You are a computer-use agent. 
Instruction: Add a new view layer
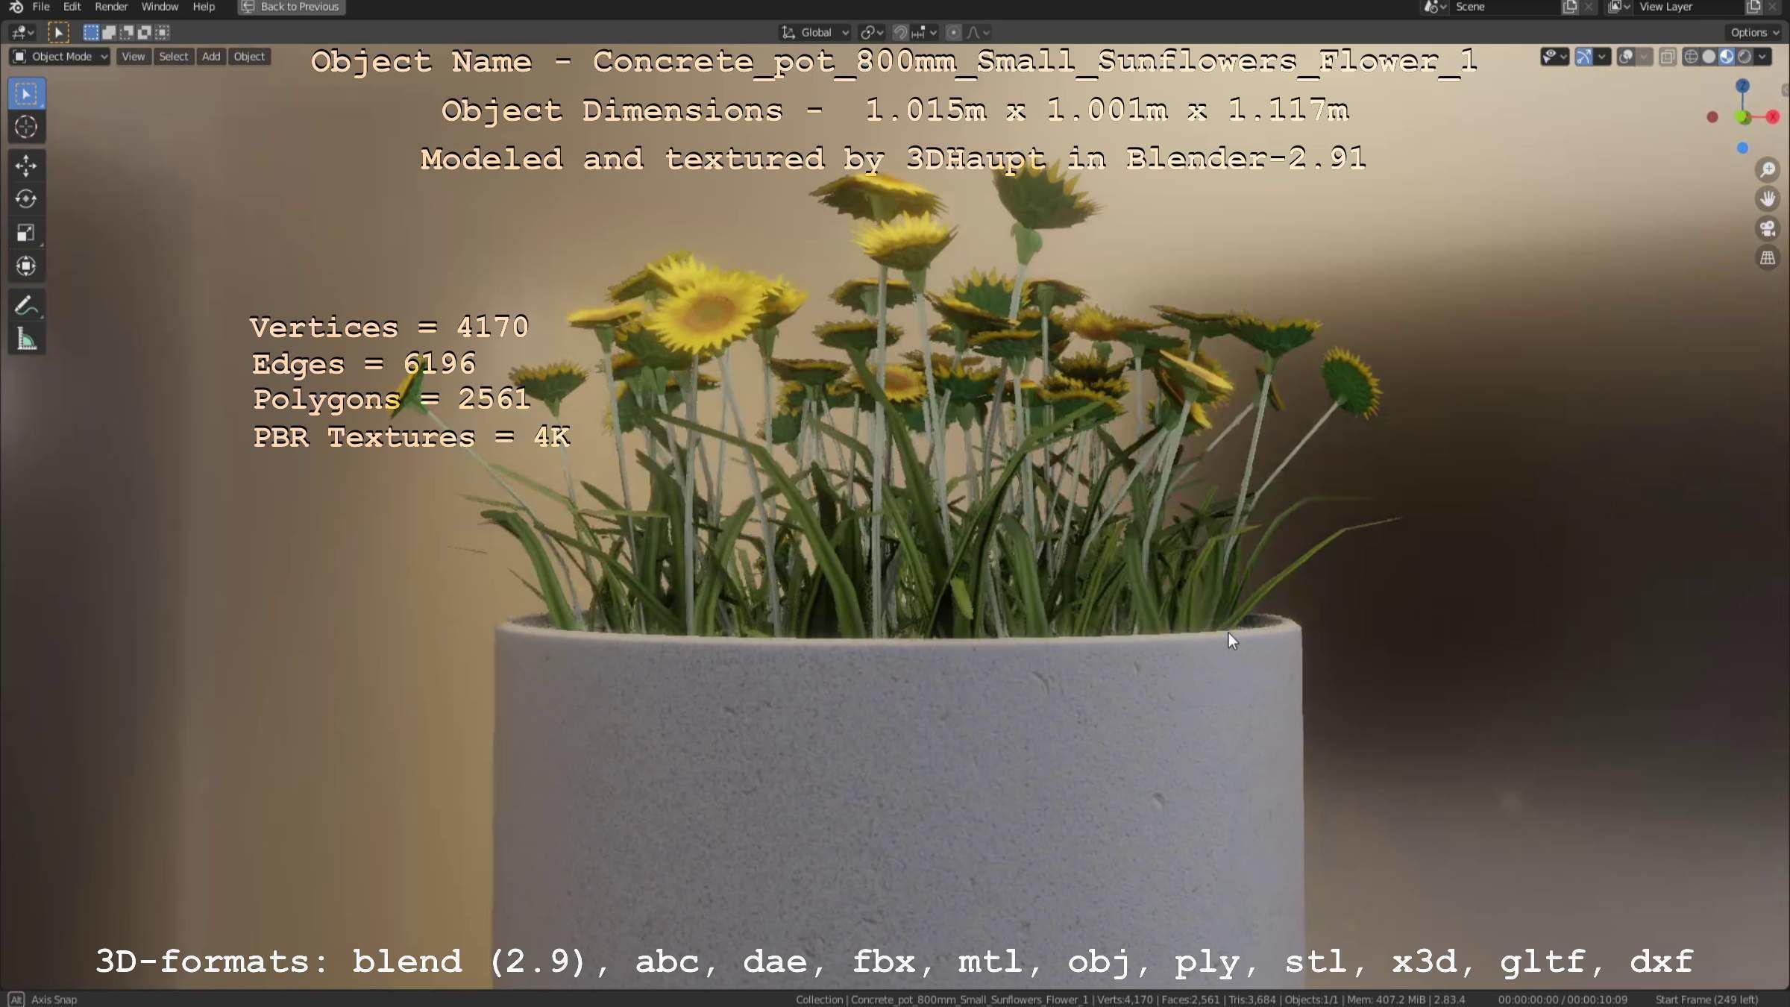[1753, 7]
